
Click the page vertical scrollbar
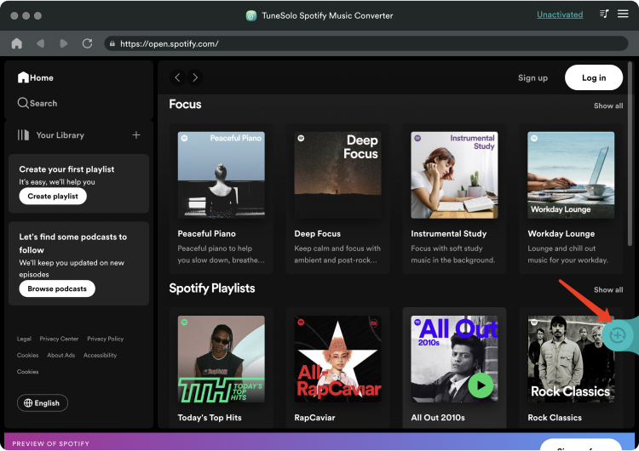tap(630, 152)
